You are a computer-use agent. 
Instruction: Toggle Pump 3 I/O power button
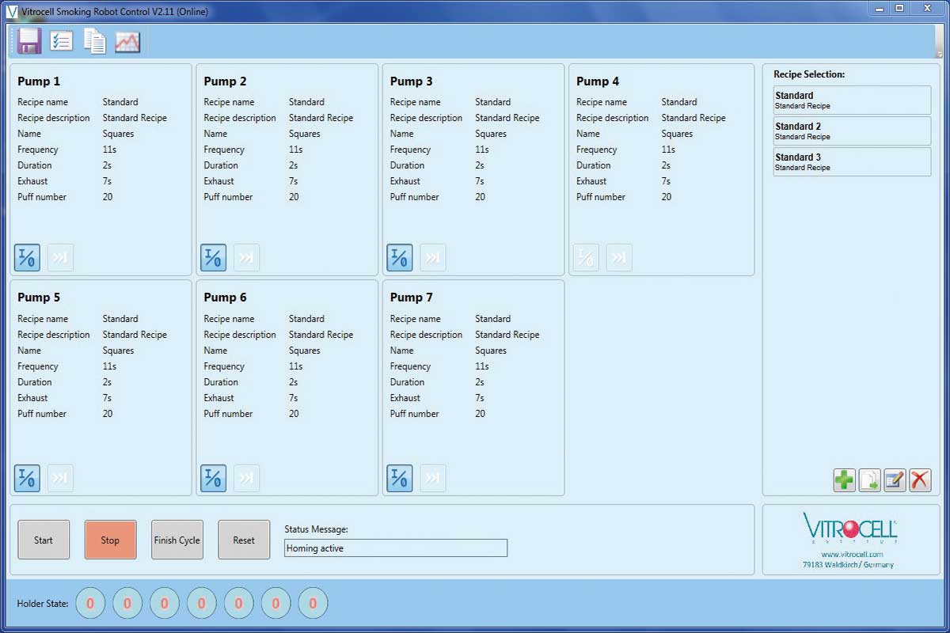tap(400, 258)
